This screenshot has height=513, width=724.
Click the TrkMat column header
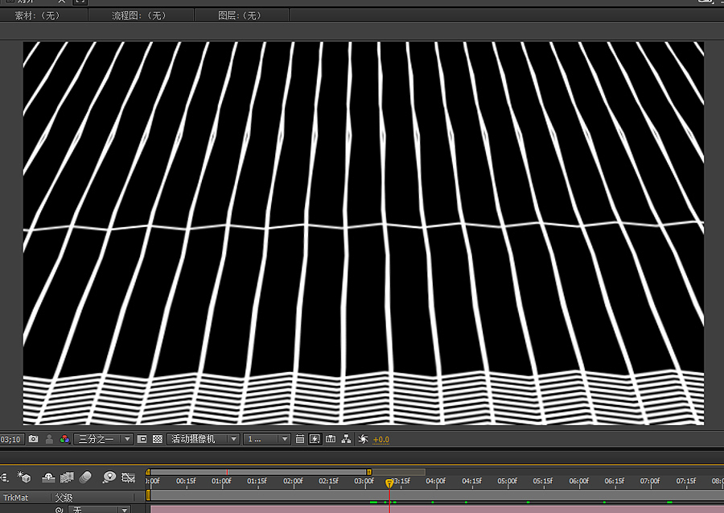click(16, 498)
